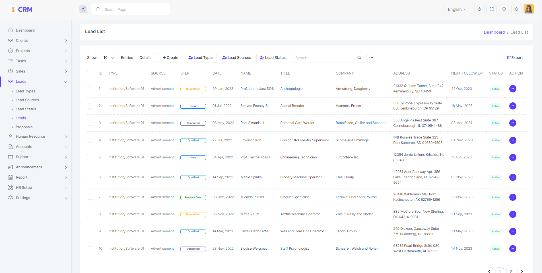Go to previous page arrow
Viewport: 542px width, 273px height.
[489, 271]
